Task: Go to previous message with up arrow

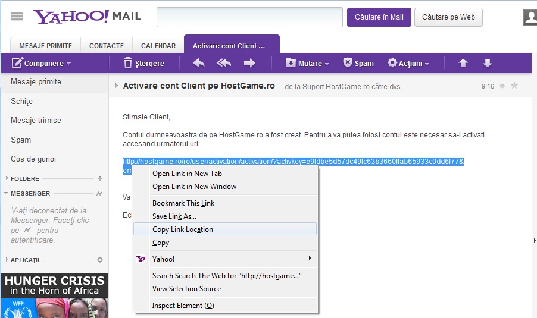Action: pos(463,63)
